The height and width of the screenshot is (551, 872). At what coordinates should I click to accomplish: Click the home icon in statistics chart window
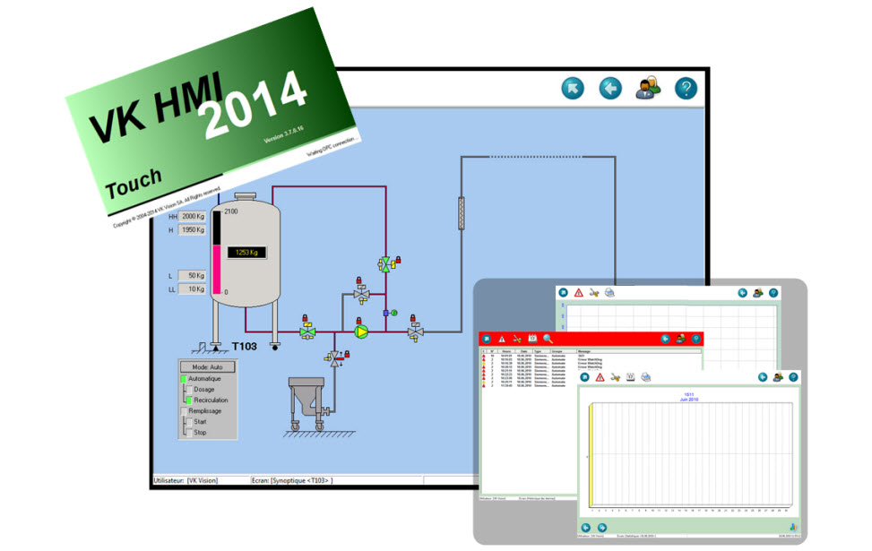tap(584, 377)
